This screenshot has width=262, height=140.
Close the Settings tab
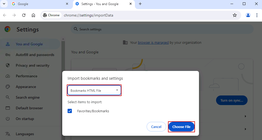pos(131,4)
